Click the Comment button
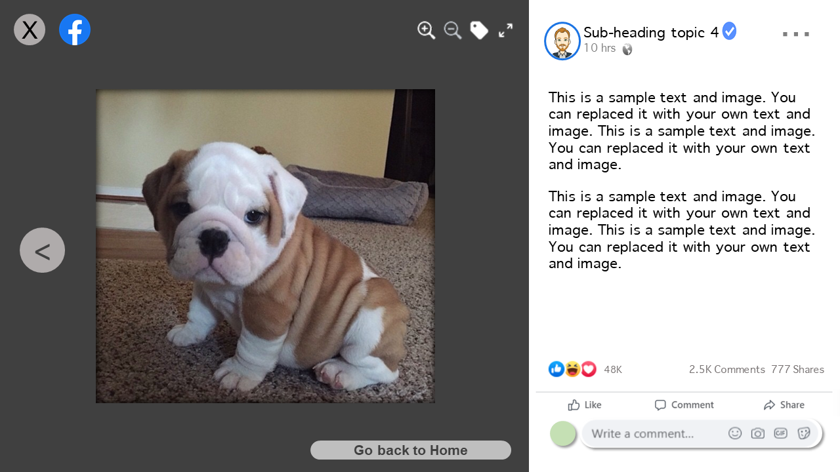The width and height of the screenshot is (840, 472). pyautogui.click(x=684, y=405)
